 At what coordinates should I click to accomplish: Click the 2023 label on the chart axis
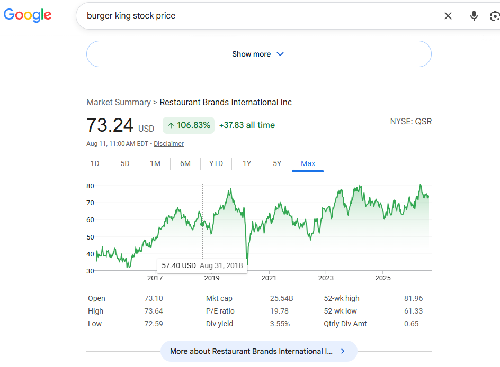[x=326, y=278]
